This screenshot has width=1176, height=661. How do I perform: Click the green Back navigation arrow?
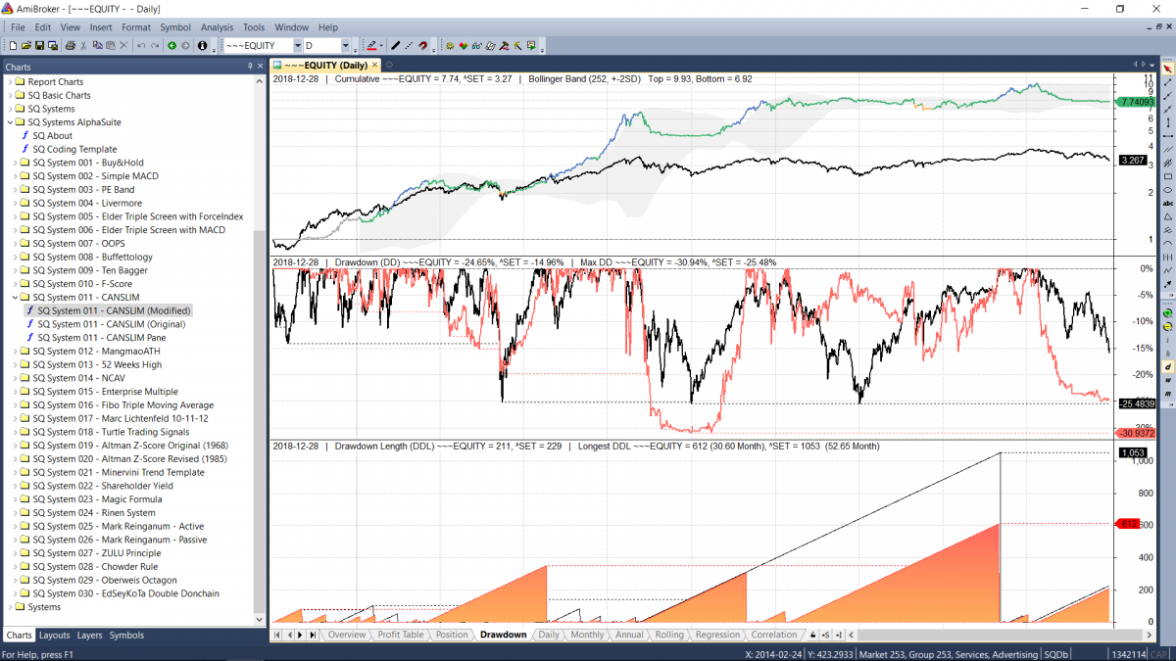(x=171, y=46)
